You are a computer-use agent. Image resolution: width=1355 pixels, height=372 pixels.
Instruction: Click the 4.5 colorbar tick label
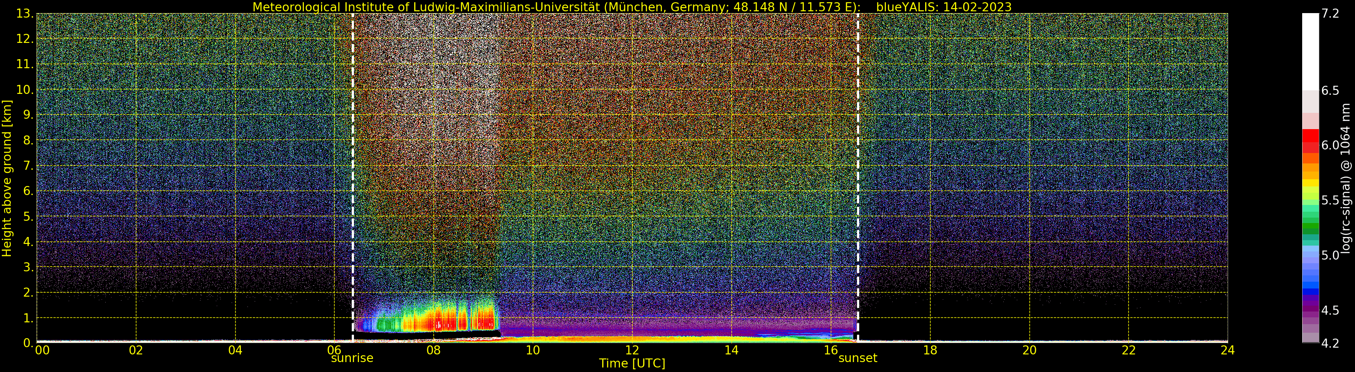(1330, 311)
